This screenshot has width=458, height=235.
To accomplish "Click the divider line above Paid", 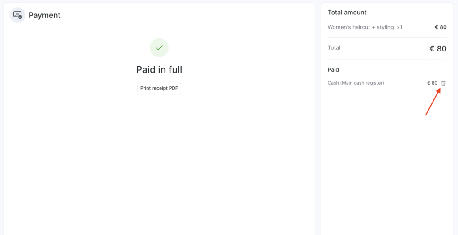I will pos(387,60).
